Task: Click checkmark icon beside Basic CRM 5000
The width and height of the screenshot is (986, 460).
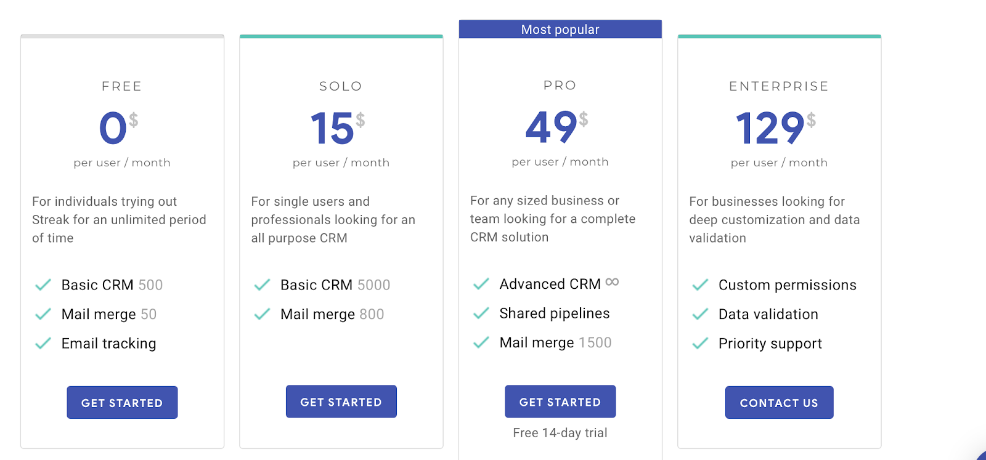Action: point(262,285)
